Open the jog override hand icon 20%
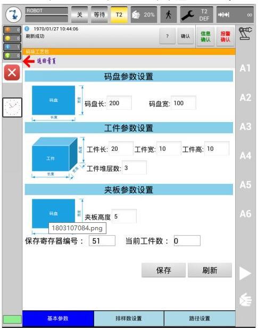The height and width of the screenshot is (330, 258). click(144, 14)
